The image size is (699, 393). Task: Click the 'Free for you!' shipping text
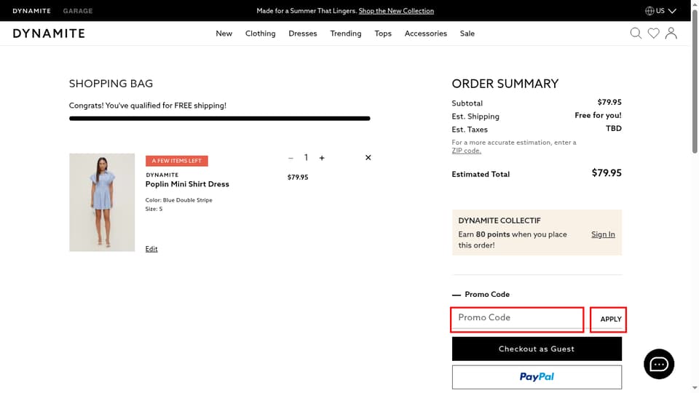pos(598,116)
